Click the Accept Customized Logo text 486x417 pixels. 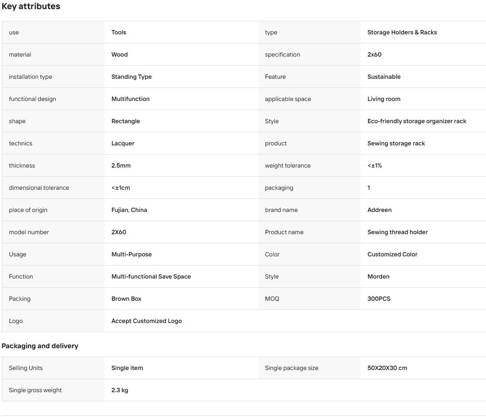pyautogui.click(x=146, y=321)
